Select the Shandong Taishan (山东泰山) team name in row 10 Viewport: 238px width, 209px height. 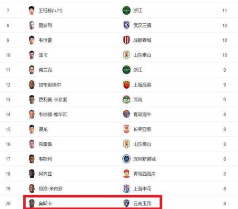(142, 55)
